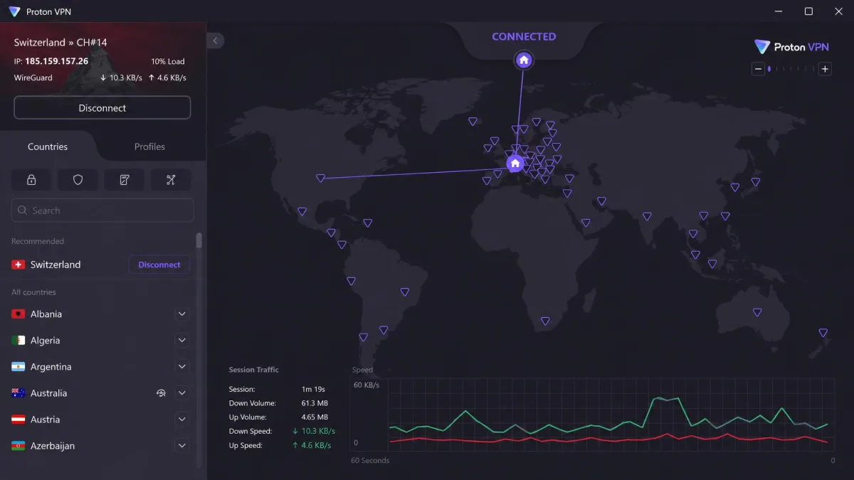Select Austria in country list
The image size is (854, 480).
(x=46, y=420)
